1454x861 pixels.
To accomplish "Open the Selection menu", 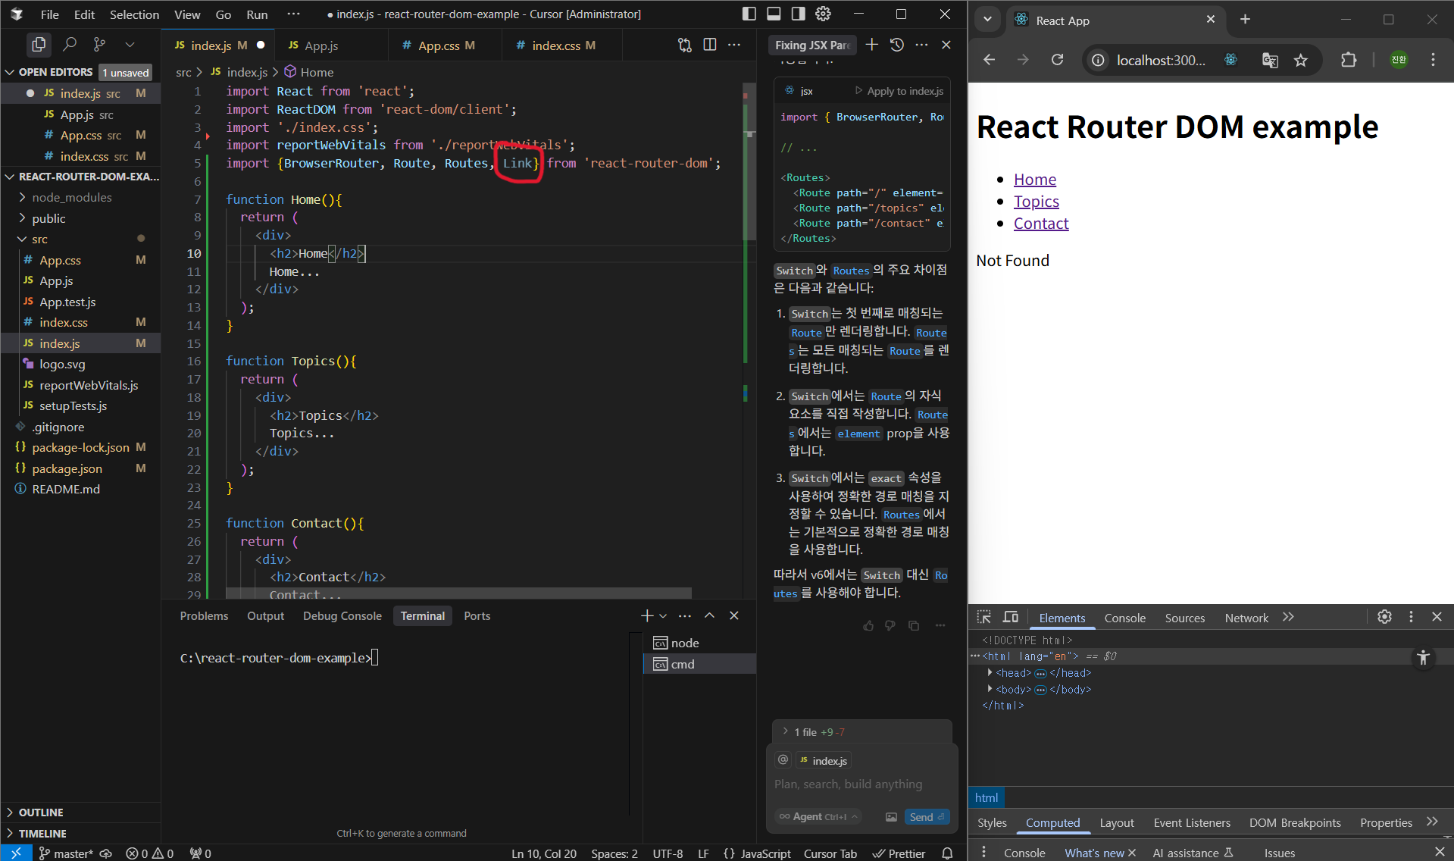I will click(x=134, y=14).
